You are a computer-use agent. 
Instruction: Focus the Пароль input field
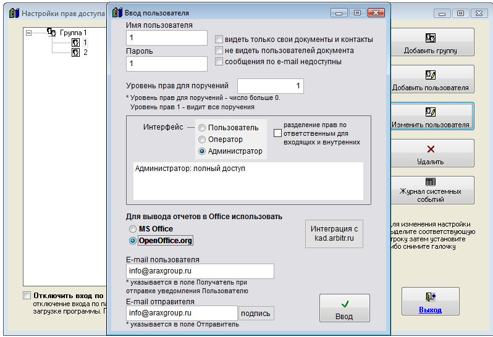tap(167, 64)
